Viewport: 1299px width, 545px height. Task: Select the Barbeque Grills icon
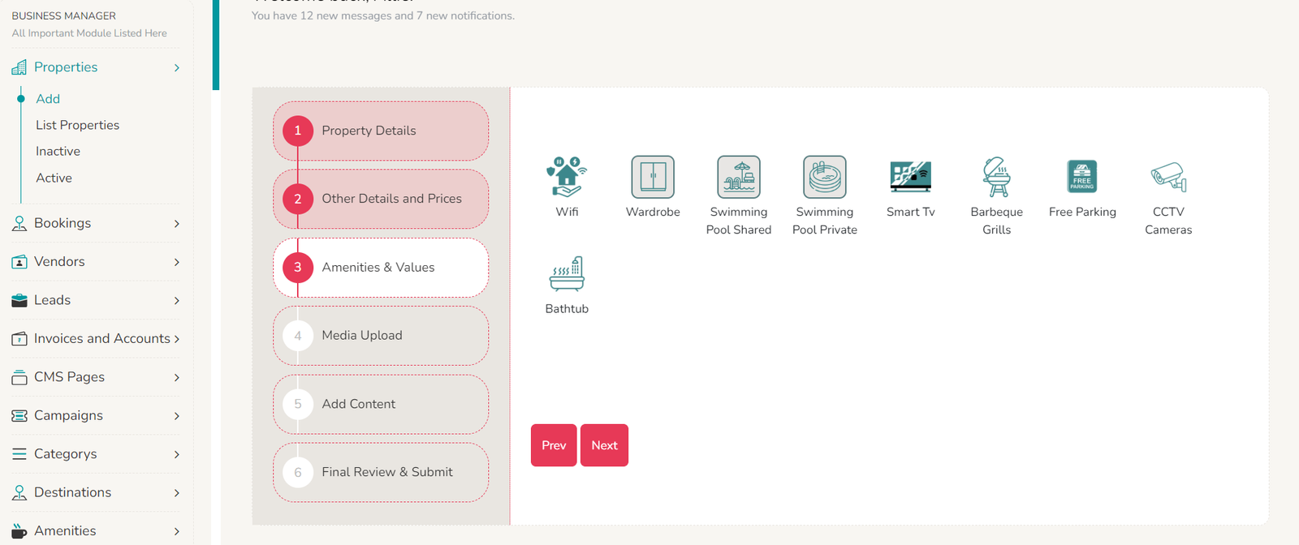996,177
